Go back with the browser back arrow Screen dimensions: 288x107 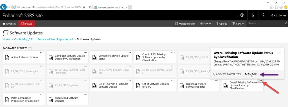point(3,7)
